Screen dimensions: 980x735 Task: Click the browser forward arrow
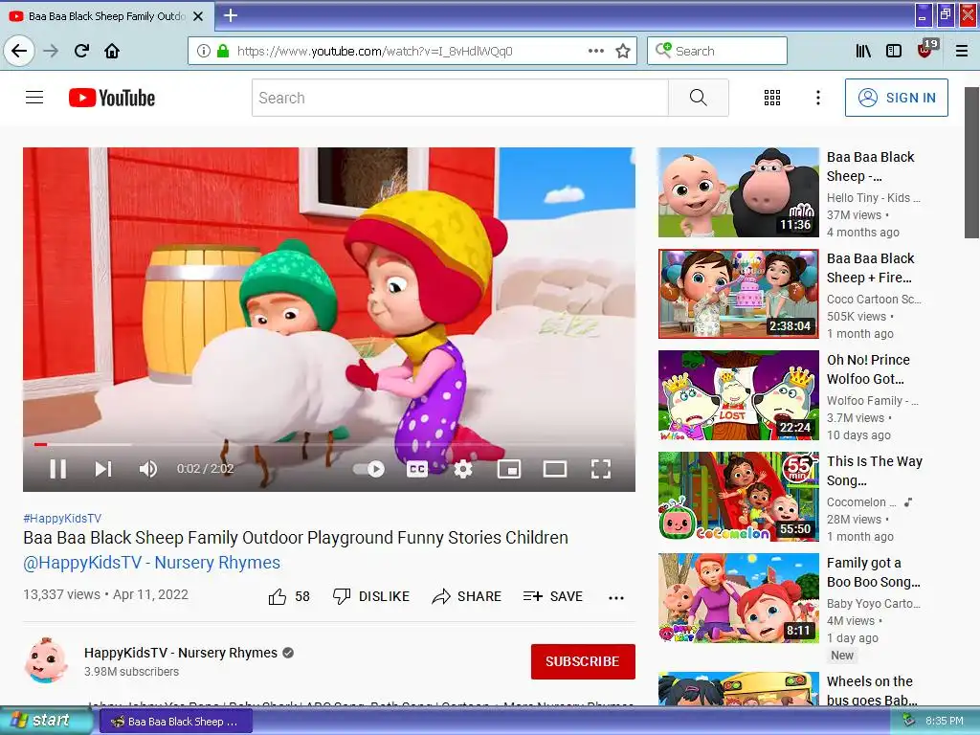[51, 51]
